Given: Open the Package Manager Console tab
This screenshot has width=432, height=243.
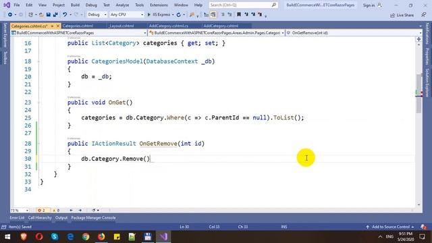Looking at the screenshot, I should [93, 217].
